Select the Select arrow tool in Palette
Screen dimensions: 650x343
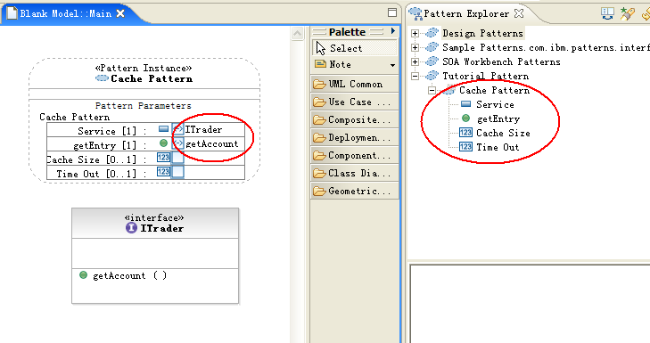355,48
